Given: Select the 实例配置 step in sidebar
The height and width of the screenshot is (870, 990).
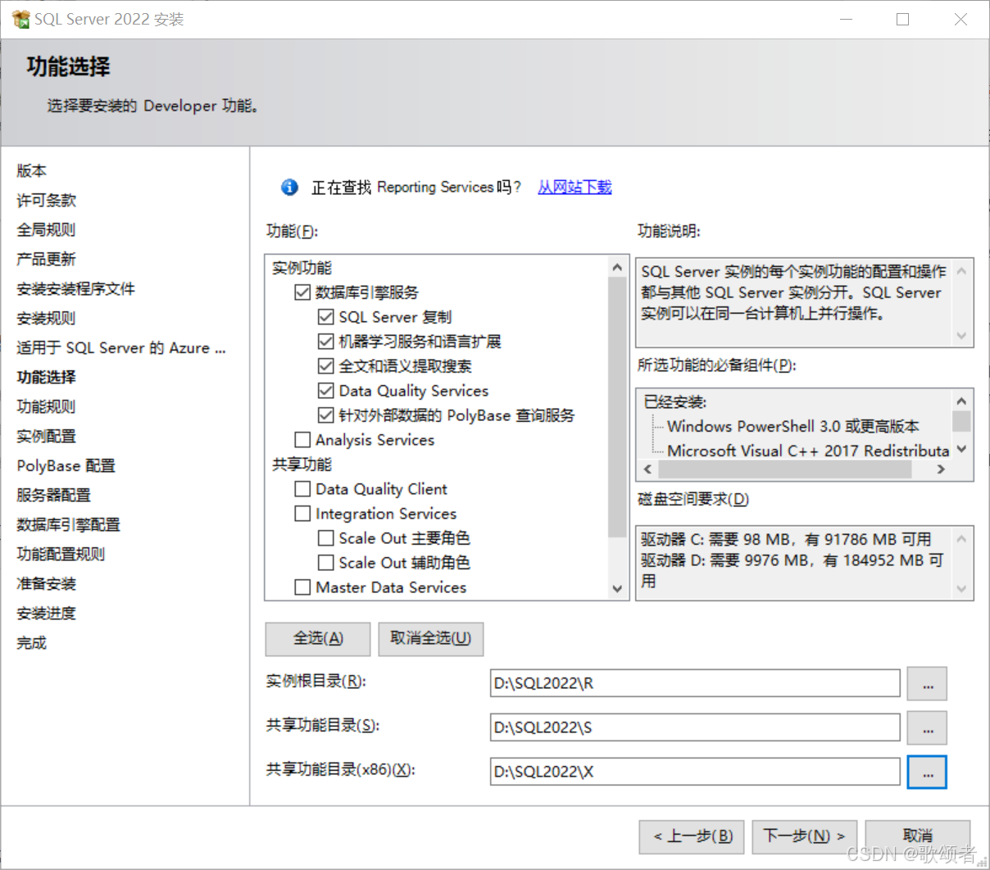Looking at the screenshot, I should pyautogui.click(x=47, y=436).
